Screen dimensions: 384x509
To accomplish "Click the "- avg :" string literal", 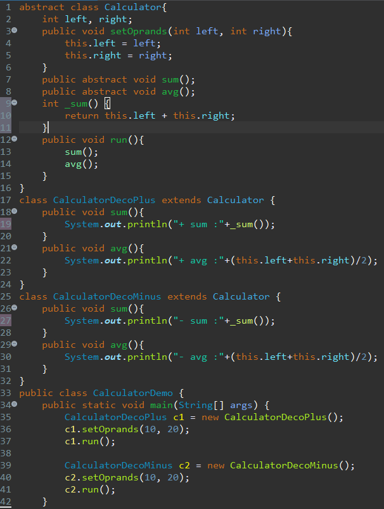I will (x=198, y=357).
